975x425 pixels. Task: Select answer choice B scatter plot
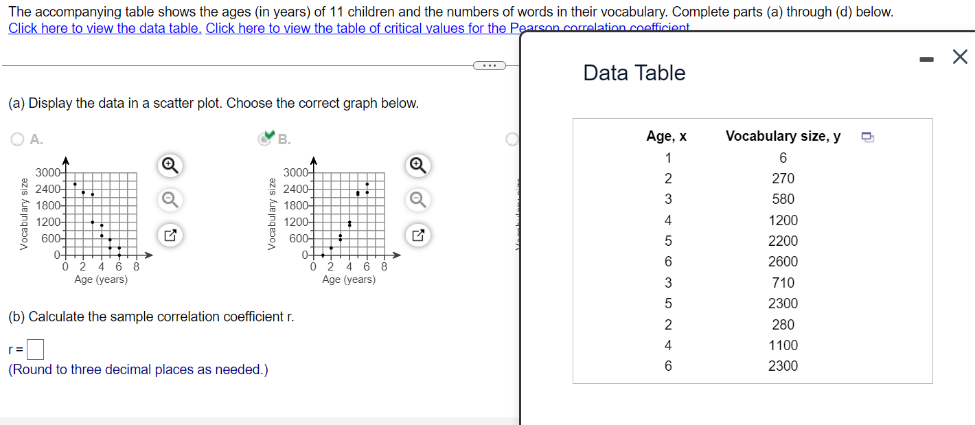point(264,139)
